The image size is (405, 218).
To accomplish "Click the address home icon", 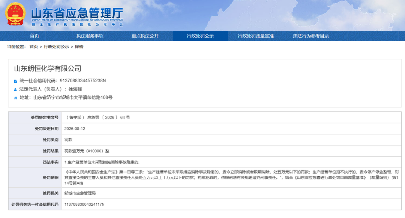I will coord(15,98).
